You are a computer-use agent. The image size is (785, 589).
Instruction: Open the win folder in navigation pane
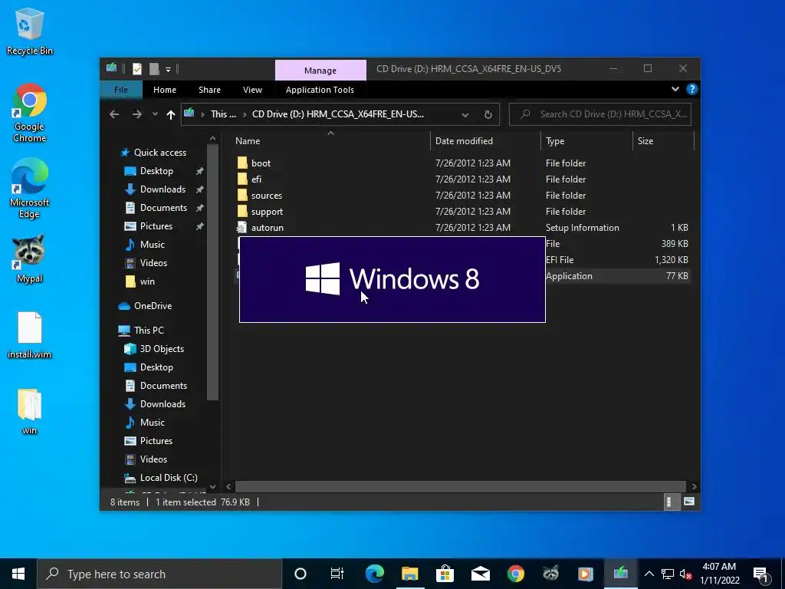(147, 281)
